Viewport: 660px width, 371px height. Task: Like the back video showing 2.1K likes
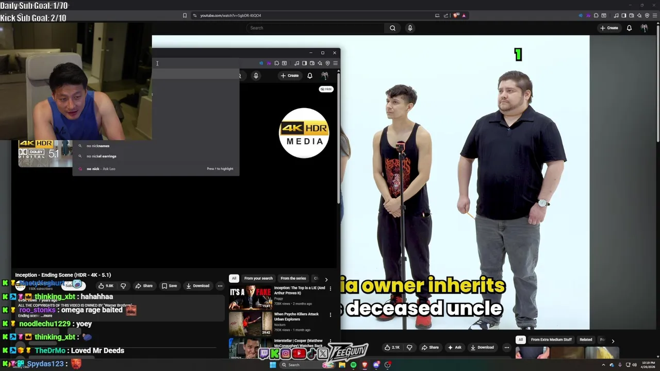tap(393, 347)
